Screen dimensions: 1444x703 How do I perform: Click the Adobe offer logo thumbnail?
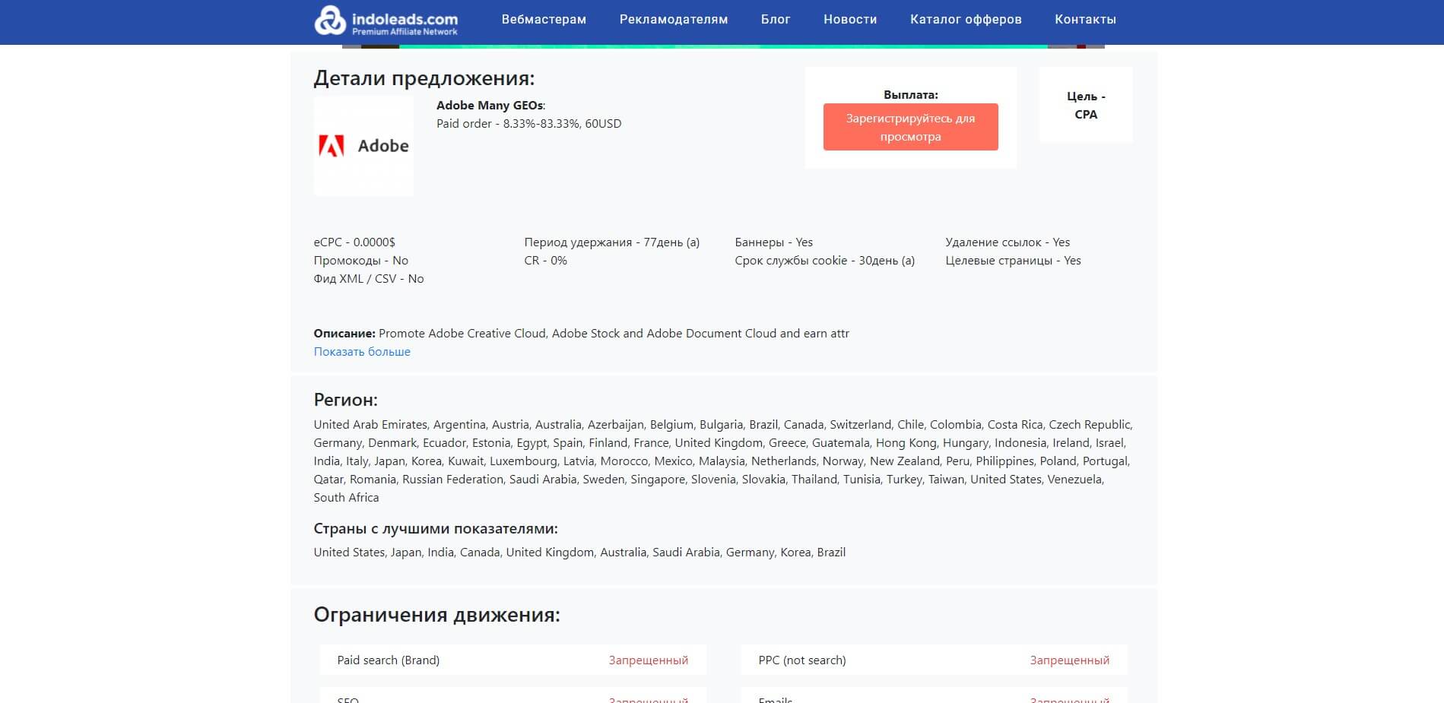[x=363, y=146]
